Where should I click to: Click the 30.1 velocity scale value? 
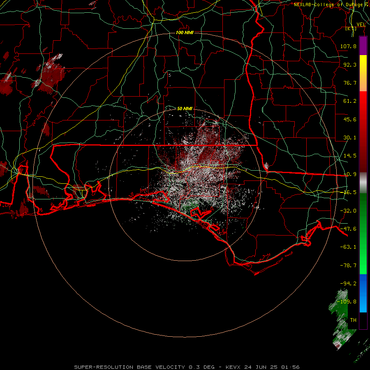click(350, 138)
